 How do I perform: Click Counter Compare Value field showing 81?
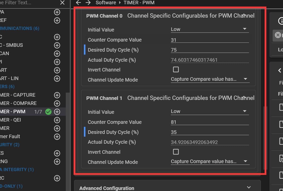click(210, 122)
